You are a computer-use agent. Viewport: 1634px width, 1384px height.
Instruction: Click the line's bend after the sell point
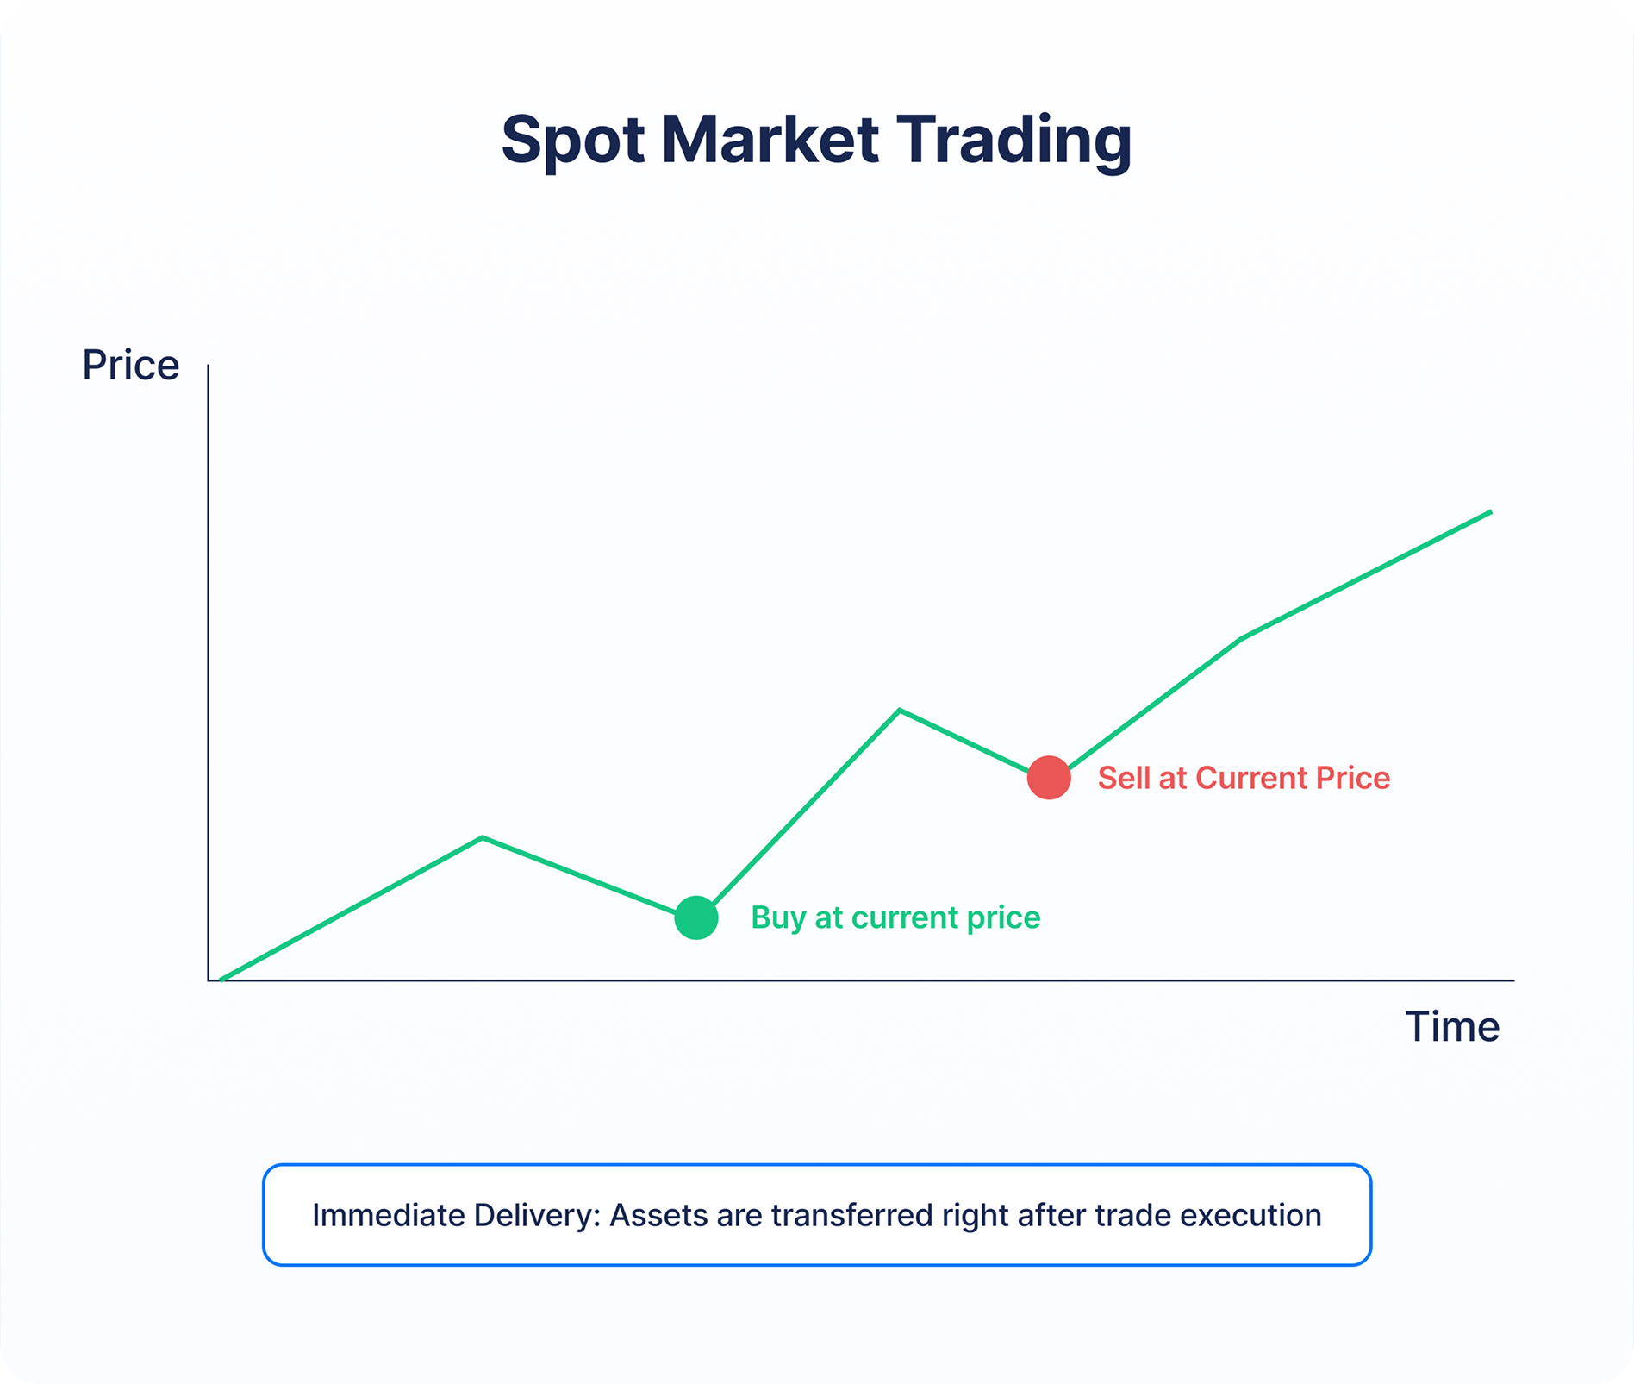tap(1241, 639)
